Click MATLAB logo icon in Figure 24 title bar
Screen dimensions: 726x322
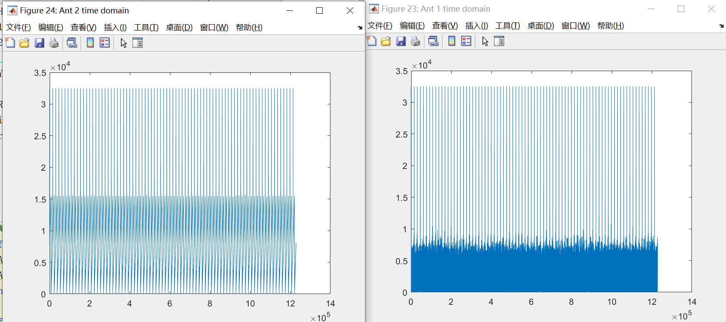13,10
